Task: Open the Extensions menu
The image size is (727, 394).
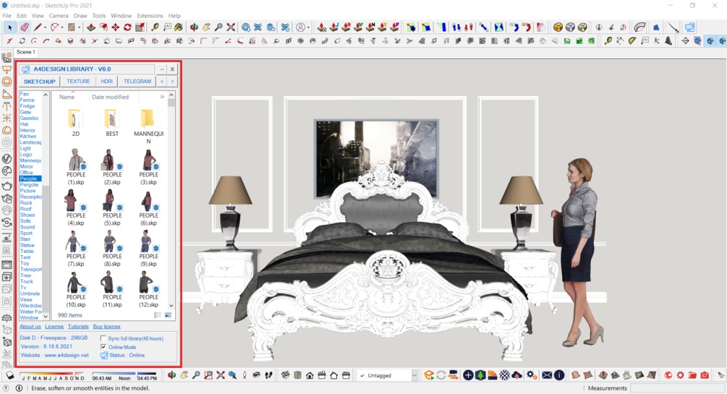Action: pyautogui.click(x=150, y=15)
